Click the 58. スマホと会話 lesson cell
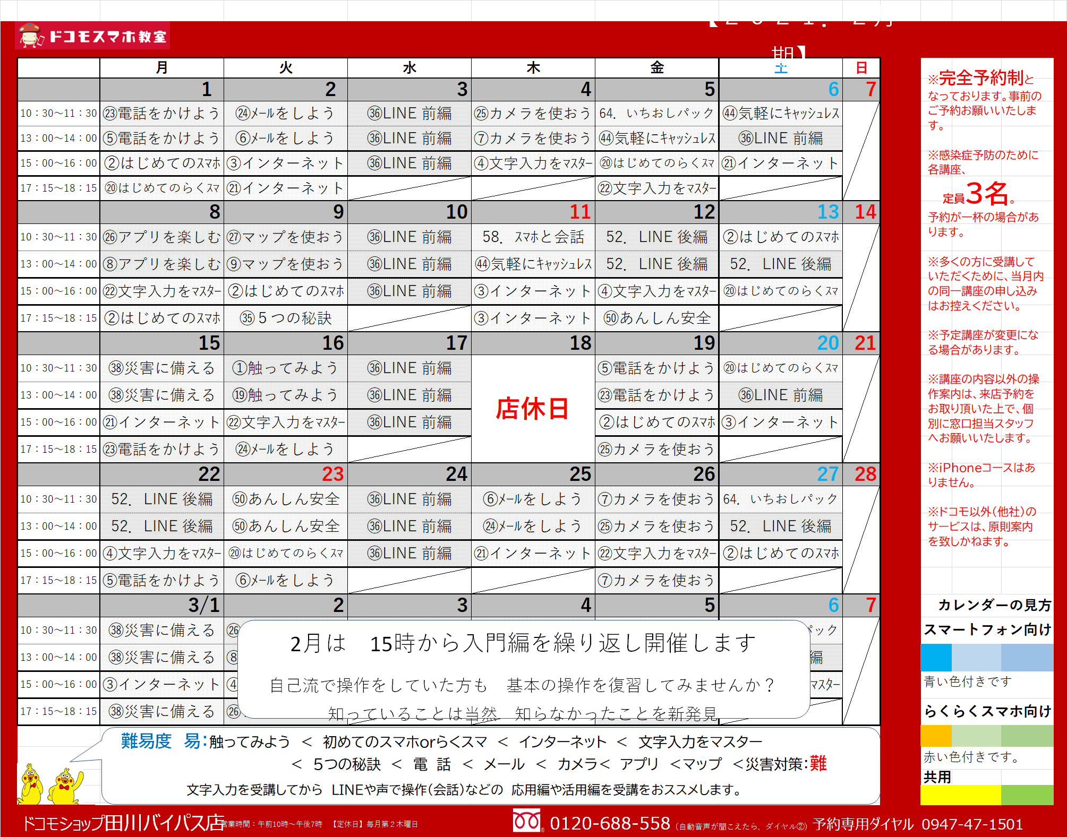Viewport: 1067px width, 837px height. tap(532, 237)
